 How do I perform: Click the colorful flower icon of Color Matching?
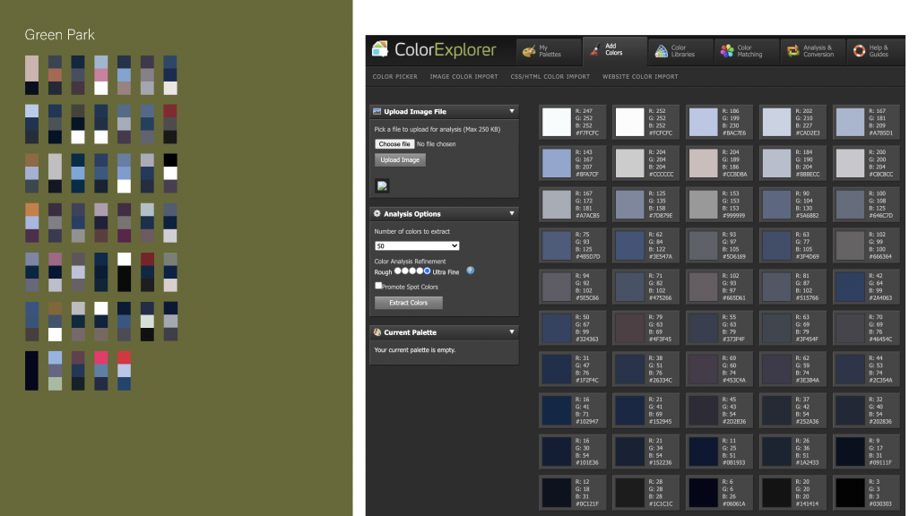pyautogui.click(x=727, y=51)
